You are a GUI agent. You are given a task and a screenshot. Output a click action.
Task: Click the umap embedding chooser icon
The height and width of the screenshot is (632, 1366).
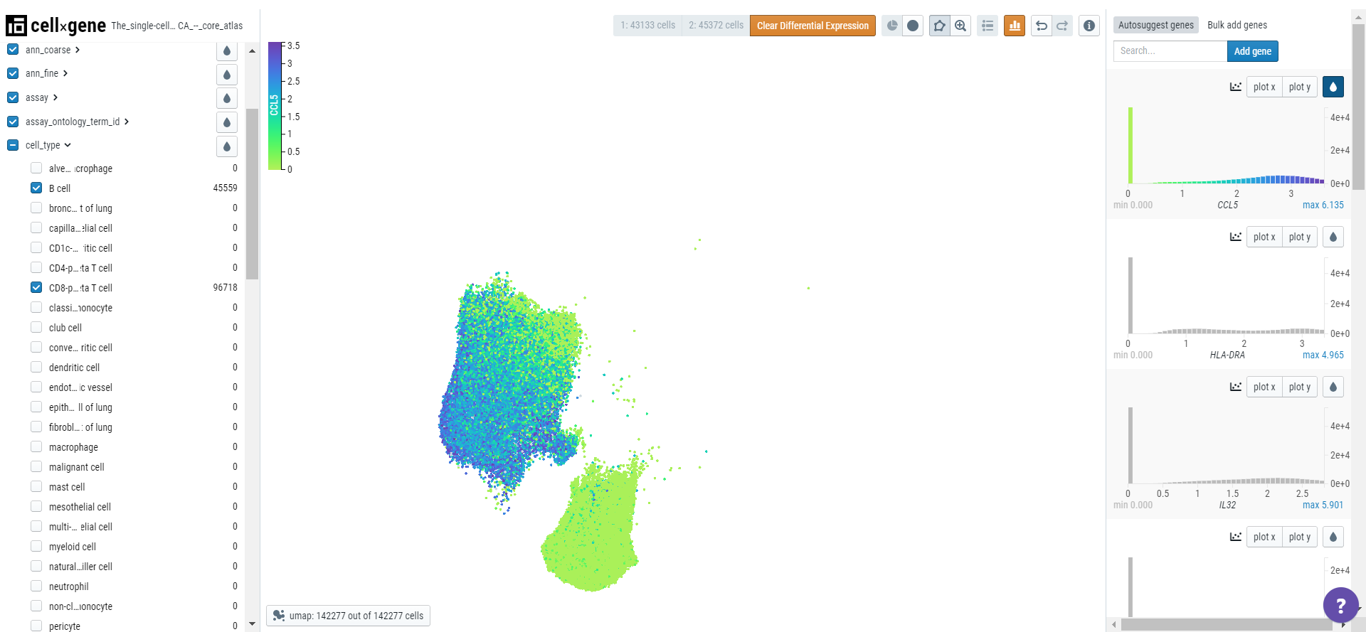pos(279,616)
